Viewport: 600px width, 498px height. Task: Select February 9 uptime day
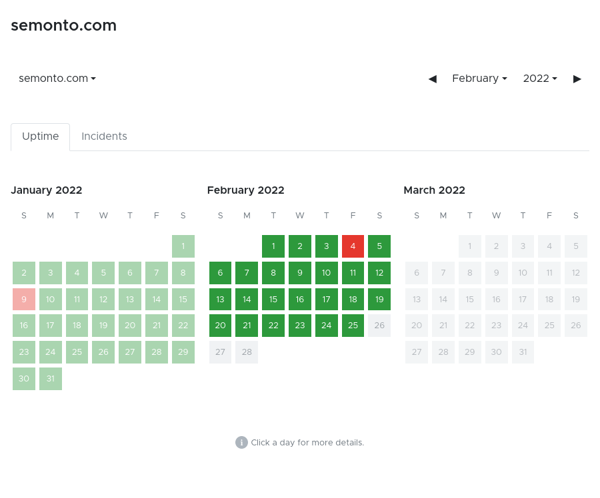coord(300,273)
